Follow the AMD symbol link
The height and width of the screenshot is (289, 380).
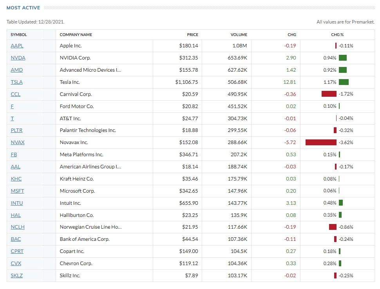(17, 70)
